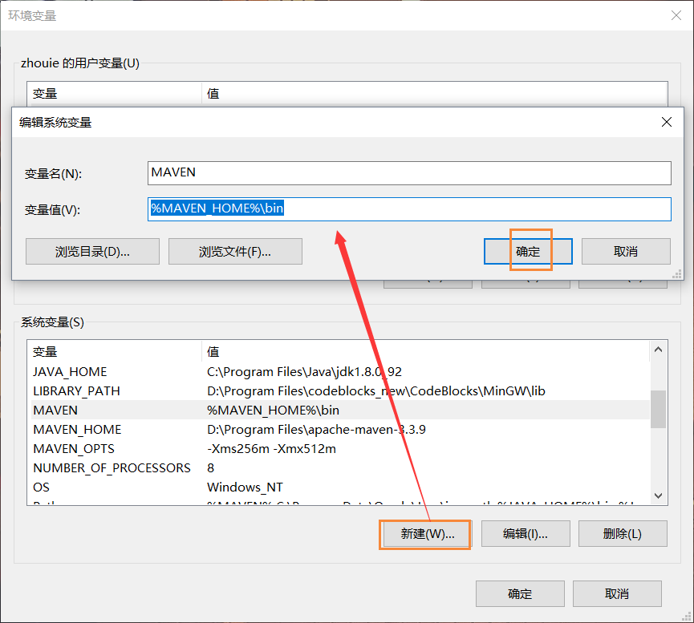Click the 浏览目录(D)... button
The height and width of the screenshot is (623, 694).
(92, 251)
